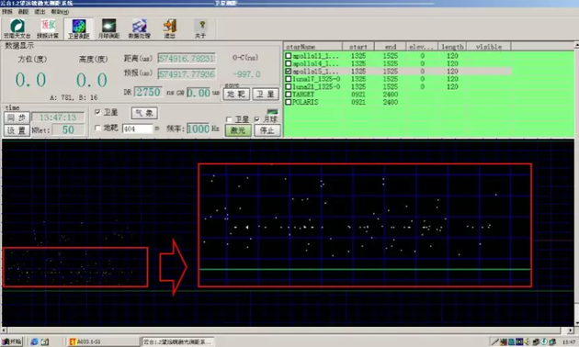The width and height of the screenshot is (579, 347).
Task: Click the 气象 weather button
Action: (144, 113)
